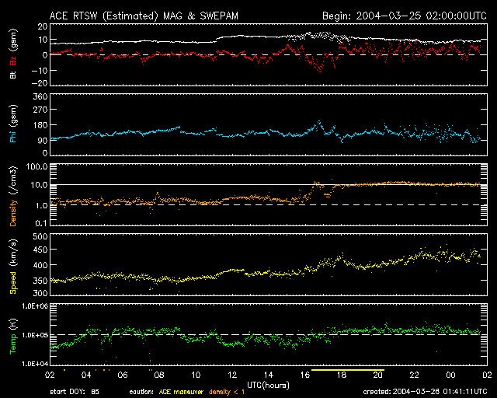Viewport: 497px width, 398px height.
Task: Click the 'created: 2004-03-26 01:41:11UTC' footer
Action: pyautogui.click(x=425, y=392)
